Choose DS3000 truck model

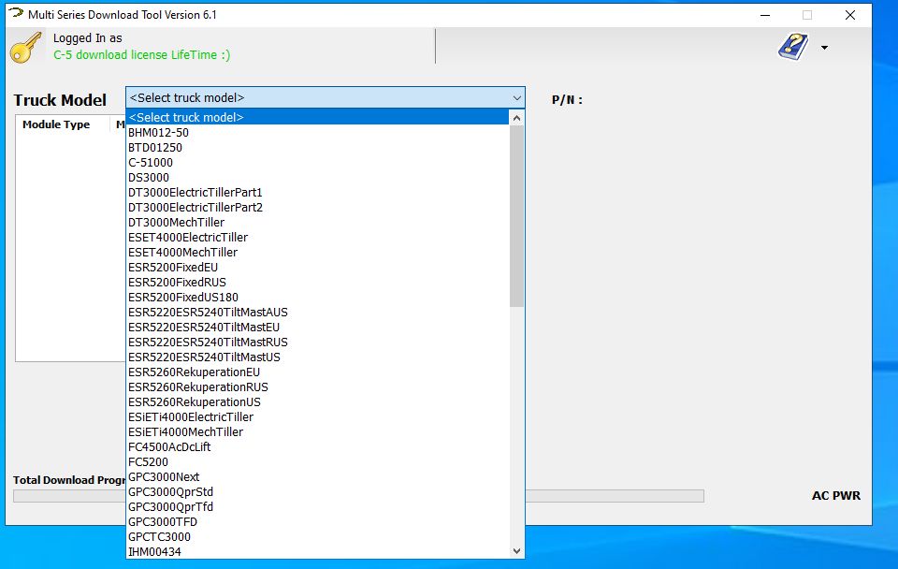[x=317, y=177]
